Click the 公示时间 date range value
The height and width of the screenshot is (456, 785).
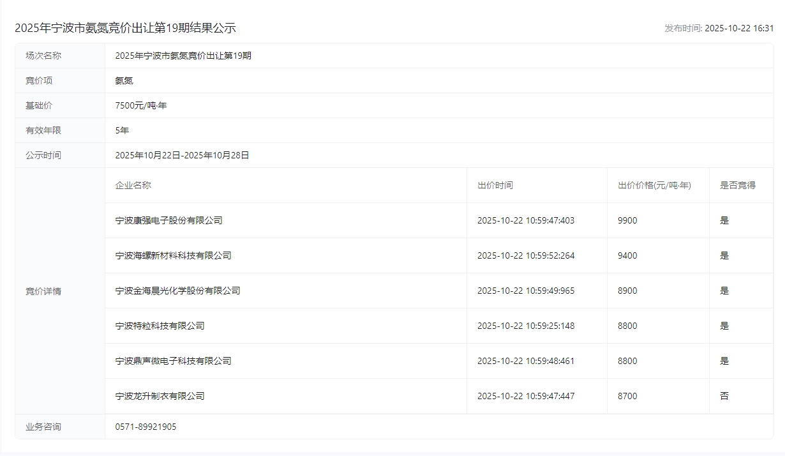click(182, 155)
